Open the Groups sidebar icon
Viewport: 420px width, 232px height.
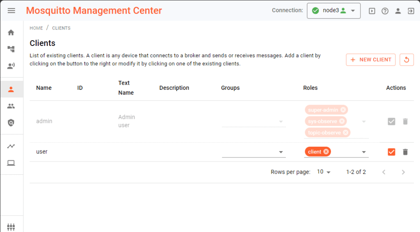tap(11, 106)
